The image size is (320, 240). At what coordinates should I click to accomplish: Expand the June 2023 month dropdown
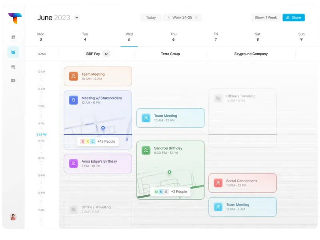pos(77,18)
